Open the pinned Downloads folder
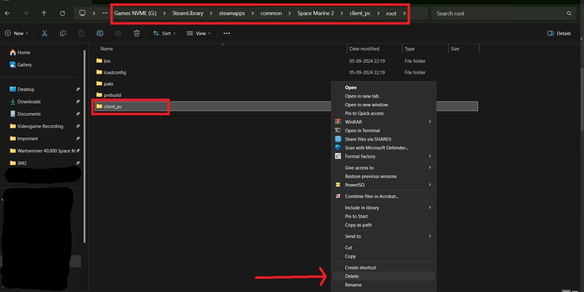The width and height of the screenshot is (584, 292). 25,101
